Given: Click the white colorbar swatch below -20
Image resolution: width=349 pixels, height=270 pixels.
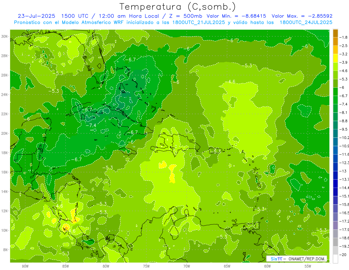Looking at the screenshot, I should click(x=335, y=259).
